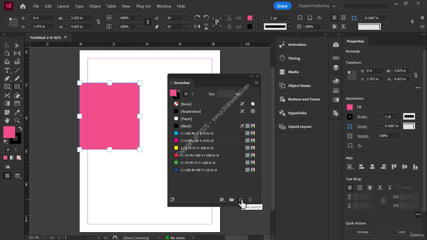Toggle the Invert text wrap checkbox
427x240 pixels.
click(398, 187)
